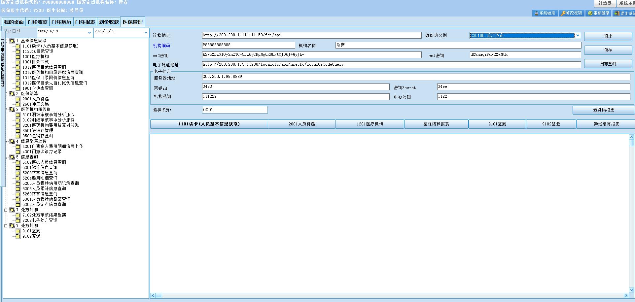Open the start date dropdown picker

click(89, 32)
